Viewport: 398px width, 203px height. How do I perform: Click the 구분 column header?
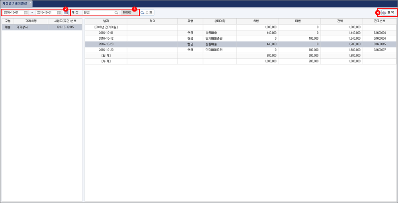(x=8, y=21)
